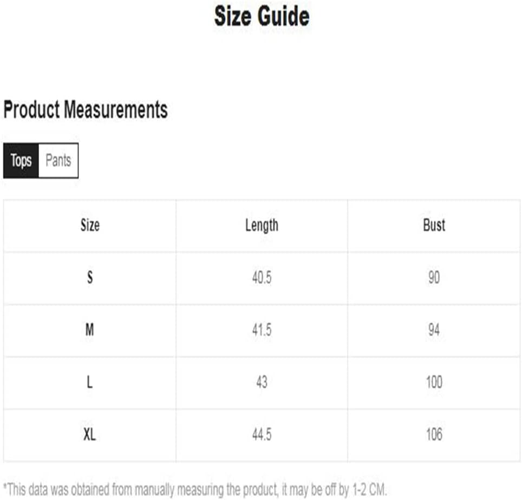Select the L size row label
This screenshot has height=500, width=522.
(89, 382)
